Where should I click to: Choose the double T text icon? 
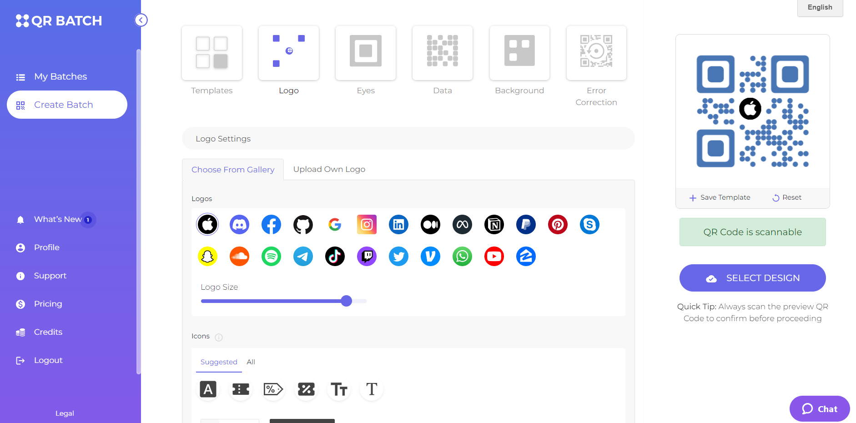pos(339,389)
